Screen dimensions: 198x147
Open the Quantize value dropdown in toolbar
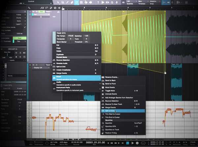click(132, 1)
